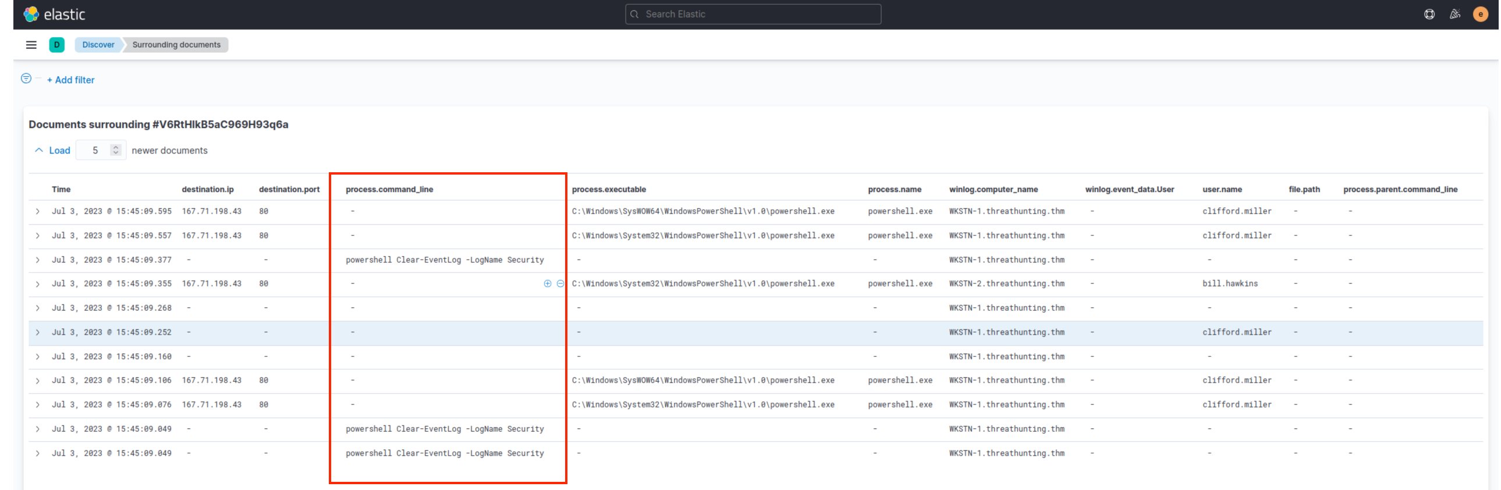Click the Time column header
This screenshot has height=490, width=1501.
(x=61, y=189)
